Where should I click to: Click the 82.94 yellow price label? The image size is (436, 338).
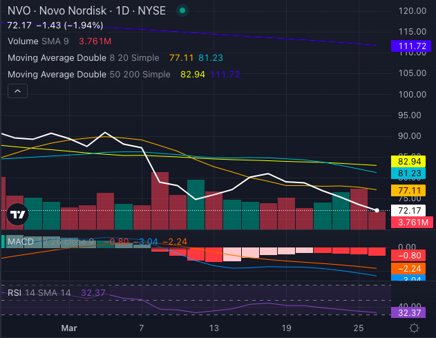(408, 162)
